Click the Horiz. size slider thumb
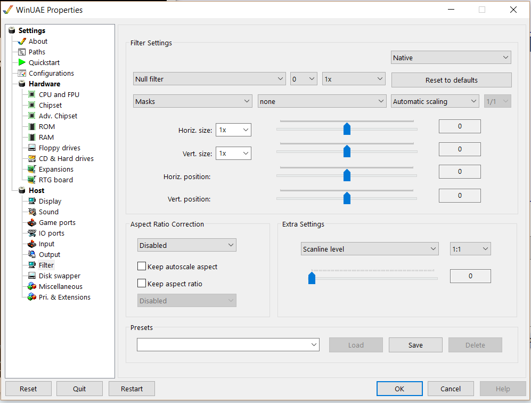Viewport: 531px width, 403px height. coord(347,128)
